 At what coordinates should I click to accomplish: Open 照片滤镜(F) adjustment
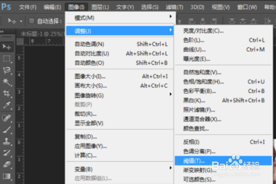pyautogui.click(x=224, y=110)
